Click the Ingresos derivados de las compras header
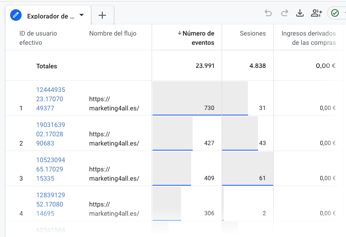Image resolution: width=346 pixels, height=237 pixels. click(x=309, y=38)
